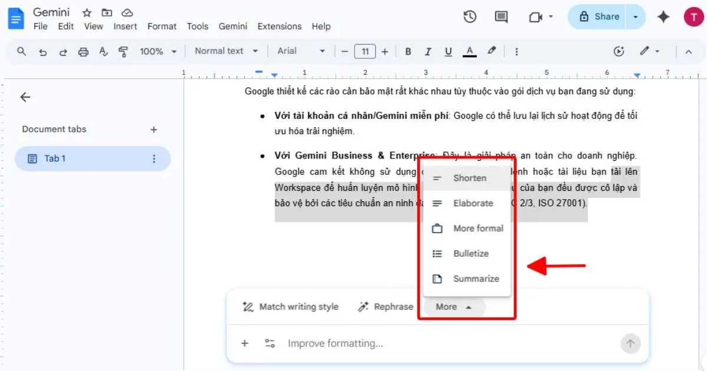Open Tab 1 options three dots

tap(154, 158)
